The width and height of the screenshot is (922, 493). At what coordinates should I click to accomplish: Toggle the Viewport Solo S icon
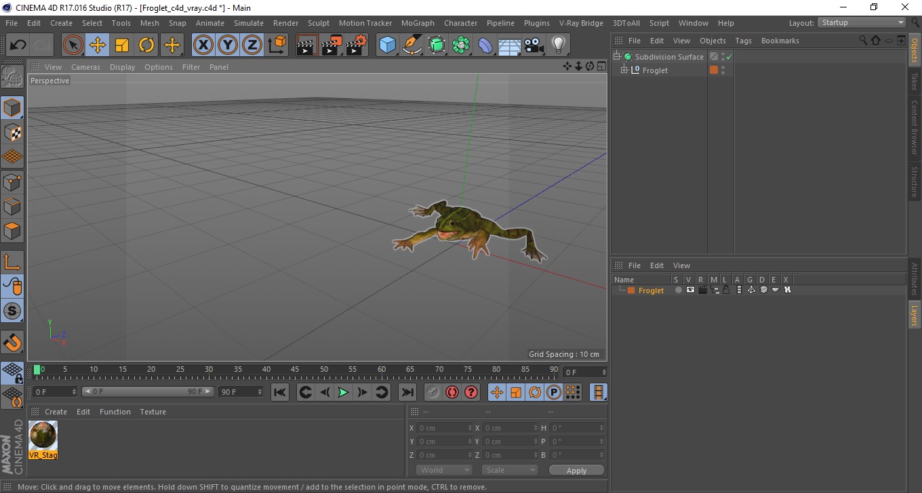click(12, 311)
